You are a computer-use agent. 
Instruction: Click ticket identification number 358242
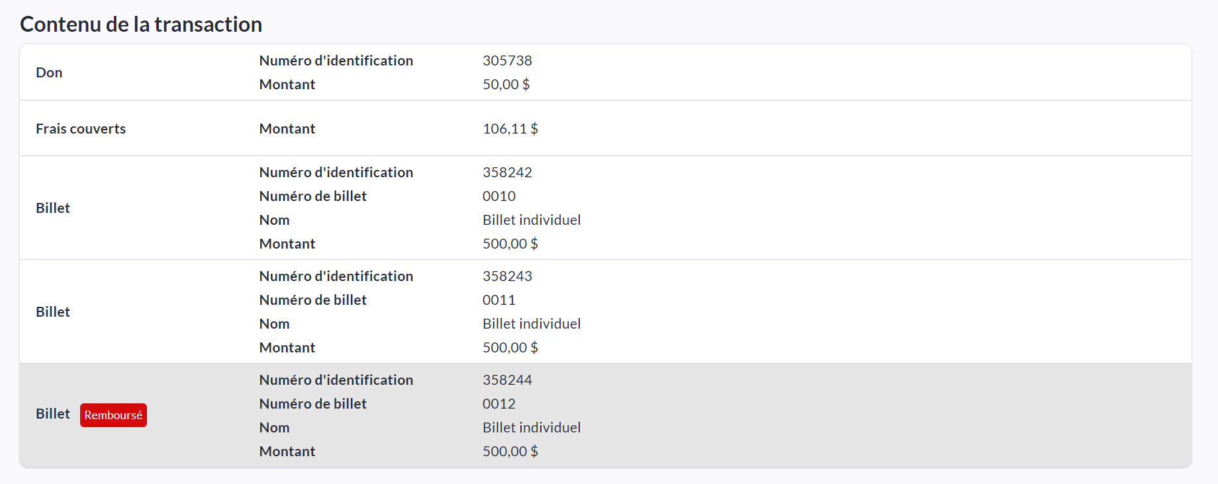pos(507,173)
